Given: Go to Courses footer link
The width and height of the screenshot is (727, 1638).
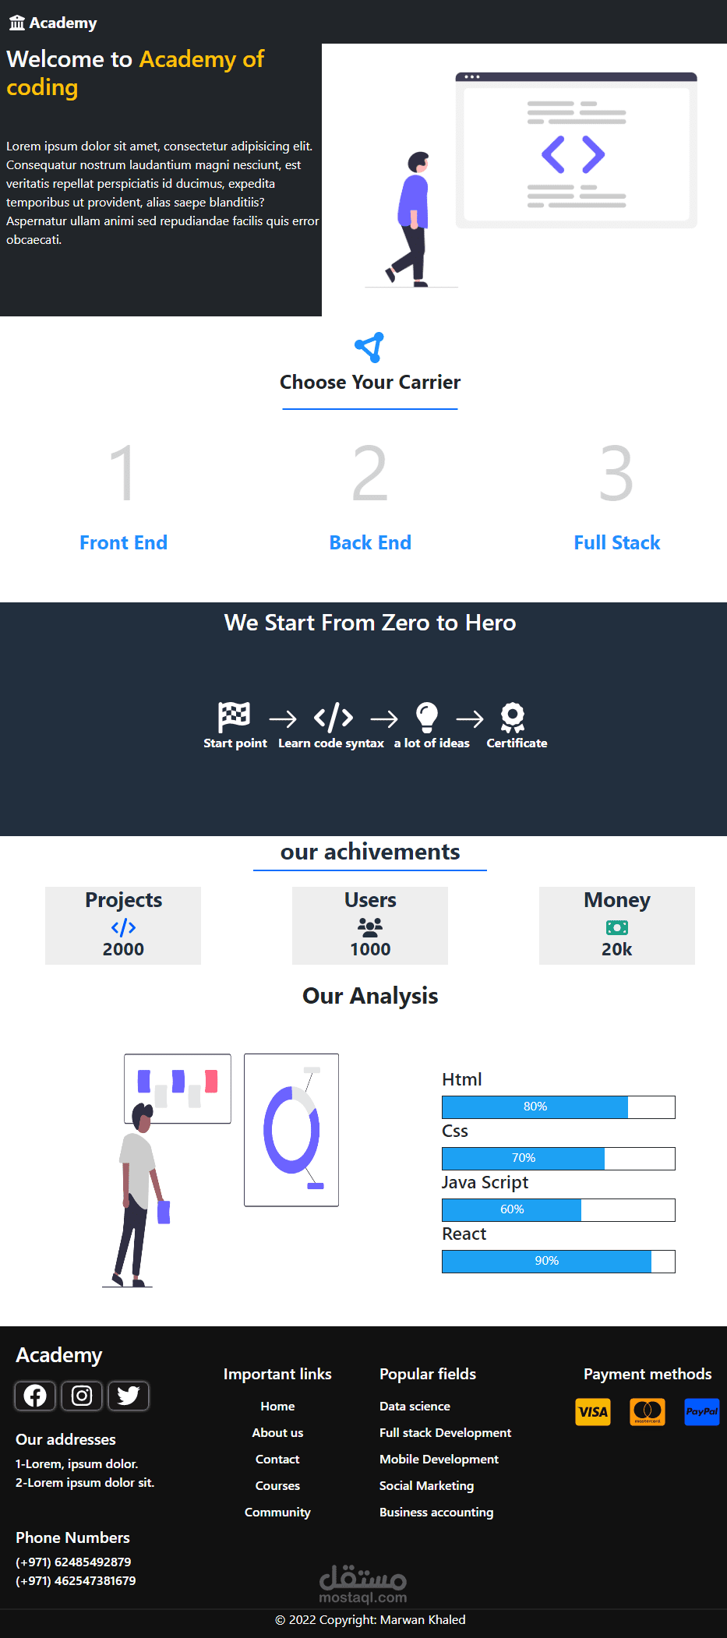Looking at the screenshot, I should tap(277, 1486).
